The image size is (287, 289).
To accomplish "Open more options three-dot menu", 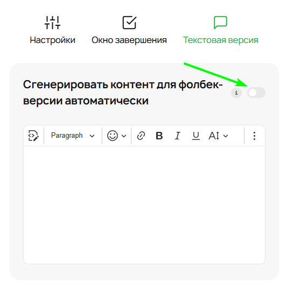I will pos(254,136).
